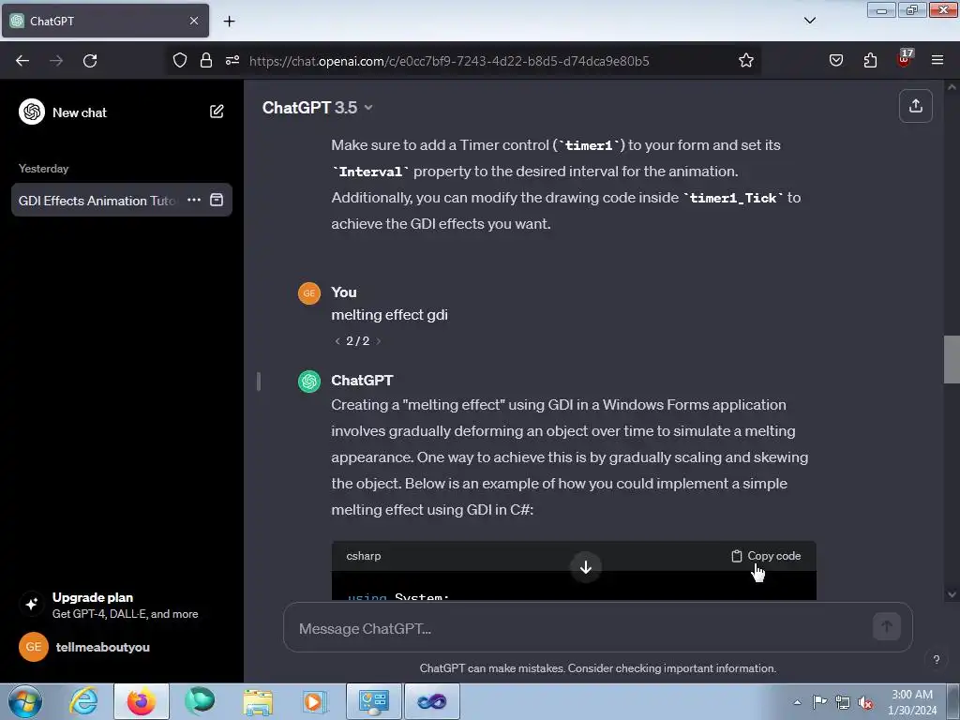Image resolution: width=960 pixels, height=720 pixels.
Task: Click the tracking protection shield icon
Action: pyautogui.click(x=179, y=60)
